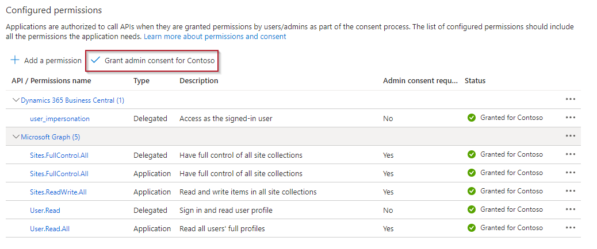This screenshot has width=597, height=249.
Task: Click the plus icon for Add a permission
Action: coord(15,60)
